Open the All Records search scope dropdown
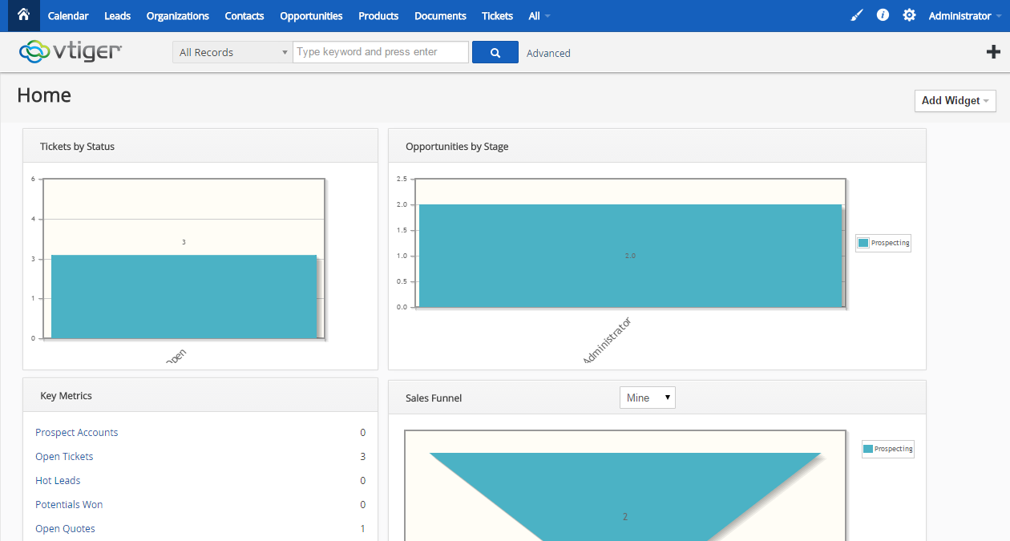1010x541 pixels. click(x=232, y=52)
